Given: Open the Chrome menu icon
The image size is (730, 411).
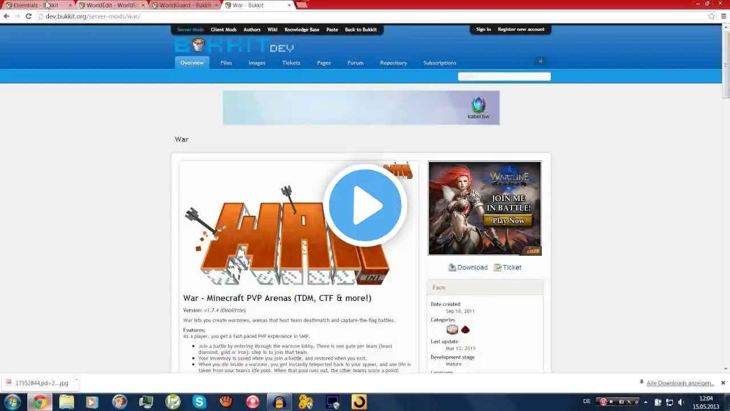Looking at the screenshot, I should [x=723, y=16].
